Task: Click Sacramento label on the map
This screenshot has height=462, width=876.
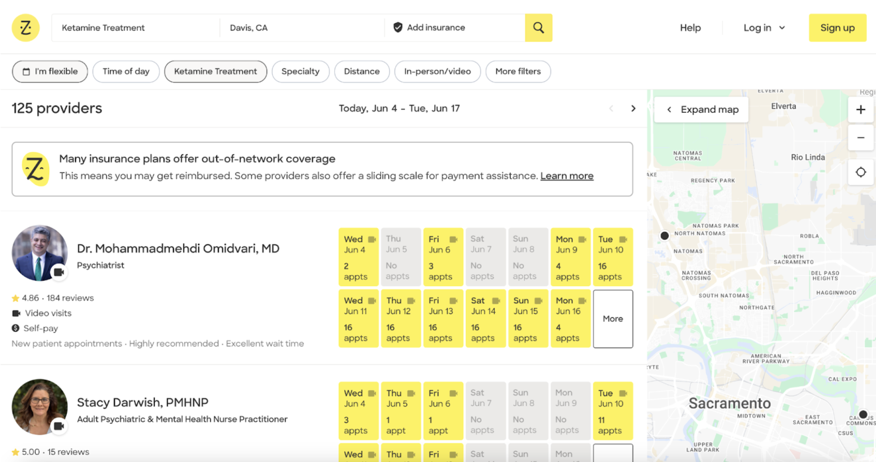Action: [729, 403]
